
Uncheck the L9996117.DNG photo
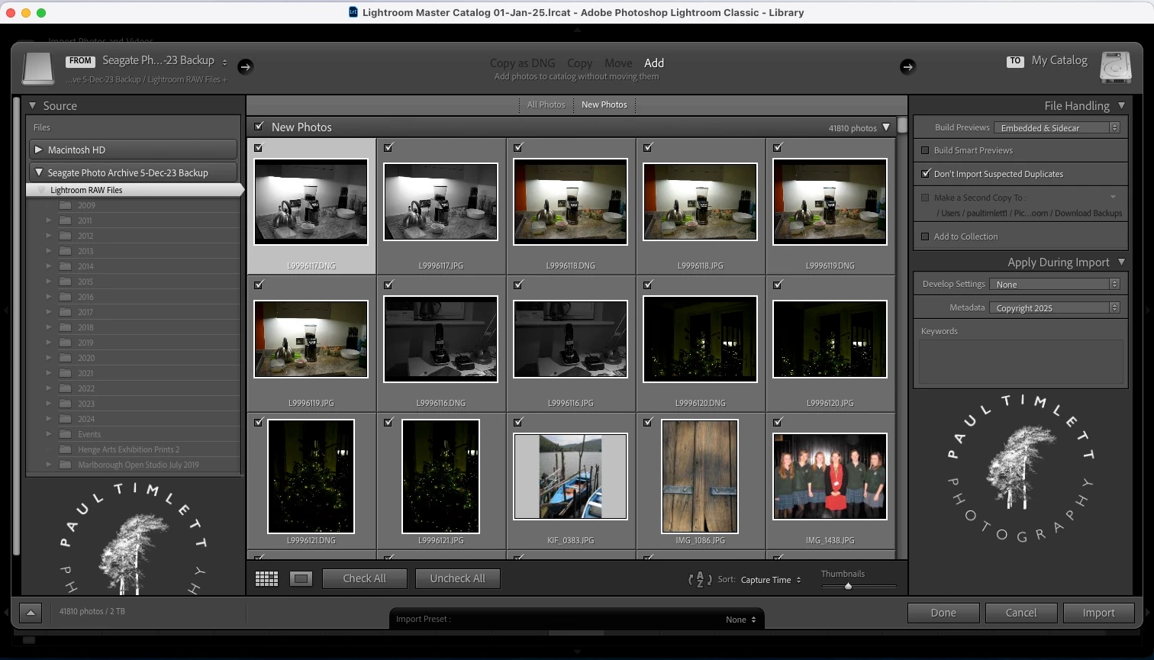pyautogui.click(x=258, y=148)
